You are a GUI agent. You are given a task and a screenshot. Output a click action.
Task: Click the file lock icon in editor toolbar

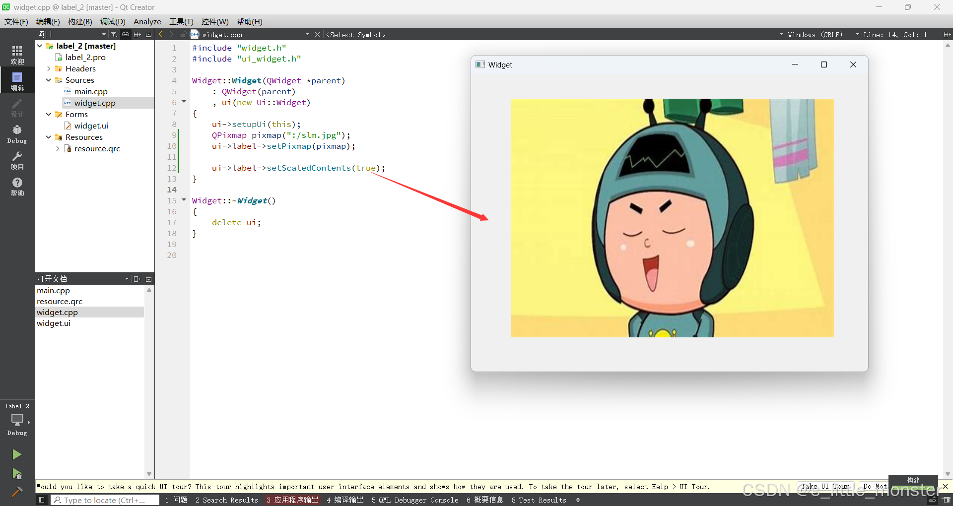coord(183,34)
